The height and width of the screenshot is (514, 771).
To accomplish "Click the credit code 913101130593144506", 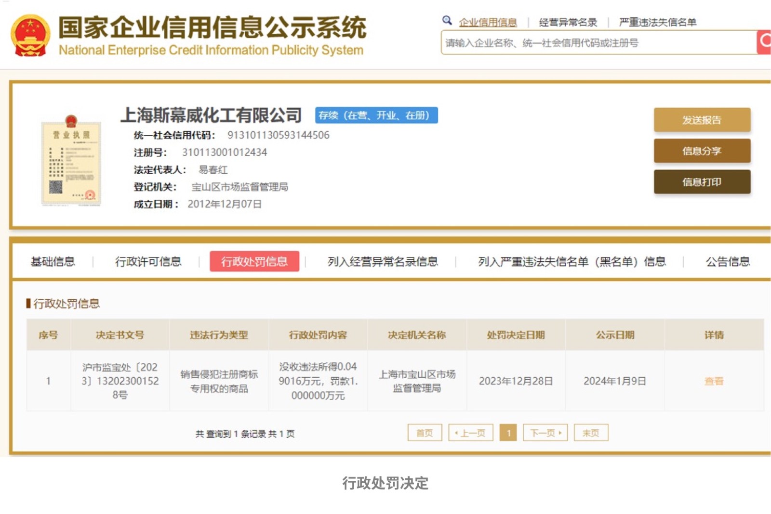I will coord(279,135).
